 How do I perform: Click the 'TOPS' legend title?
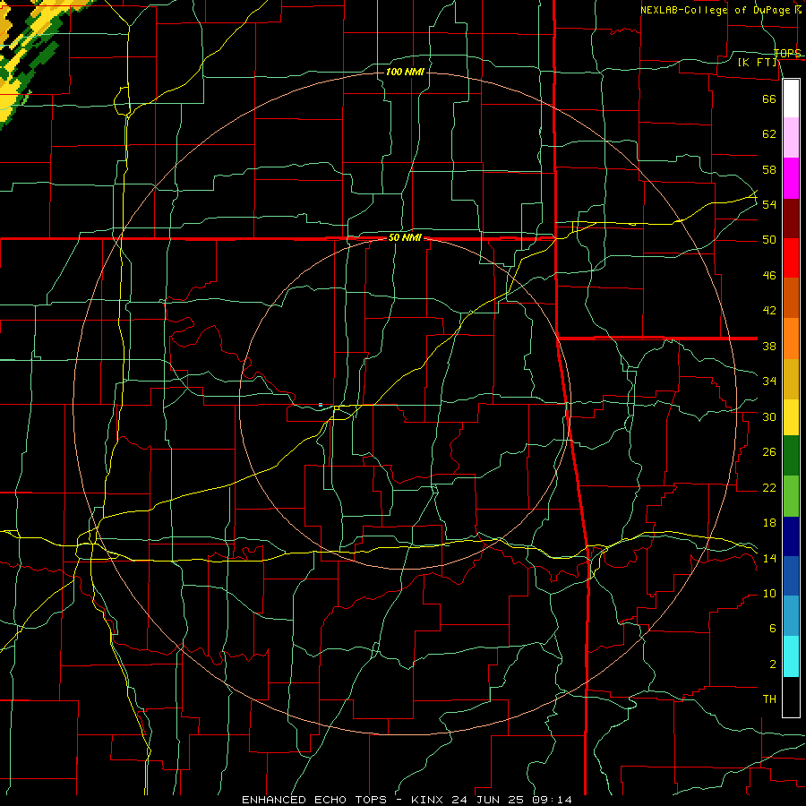[x=787, y=53]
